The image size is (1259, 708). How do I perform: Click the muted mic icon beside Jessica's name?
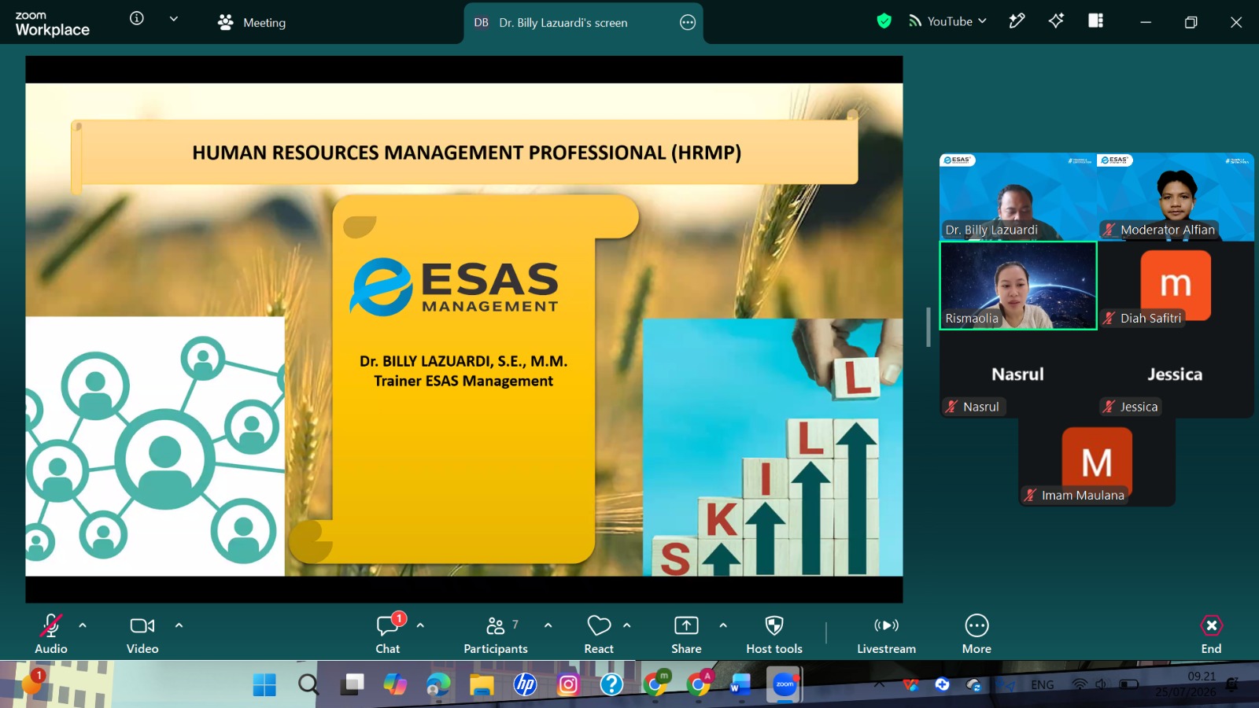click(x=1109, y=407)
